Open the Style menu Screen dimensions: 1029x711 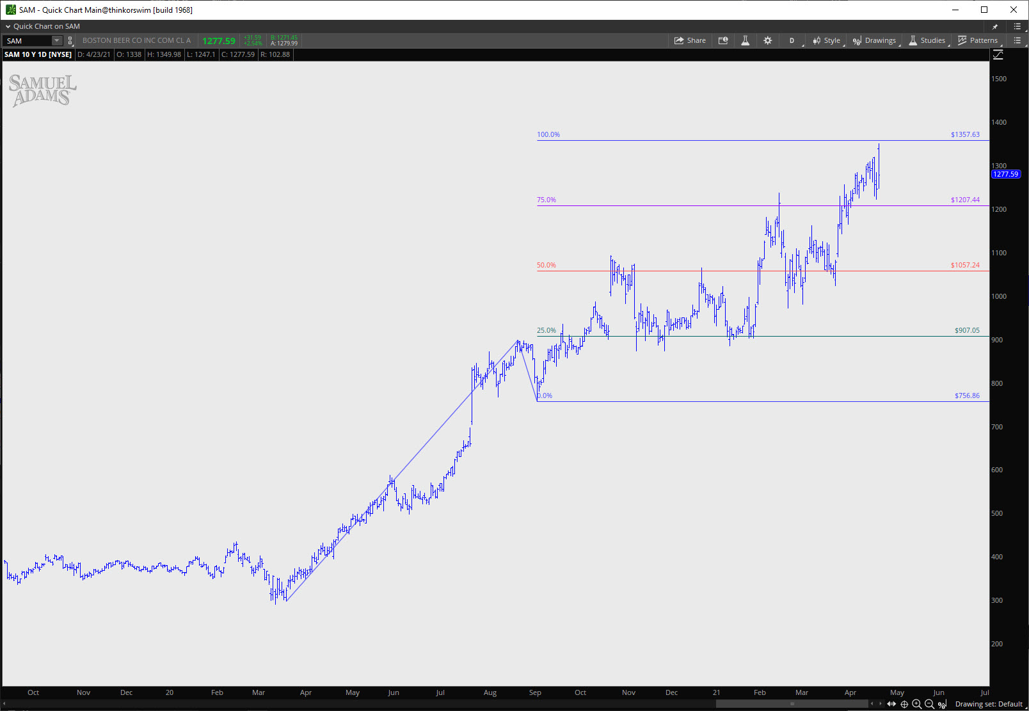click(x=827, y=40)
